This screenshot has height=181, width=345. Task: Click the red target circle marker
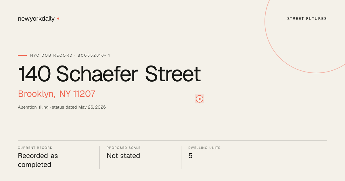pyautogui.click(x=200, y=99)
